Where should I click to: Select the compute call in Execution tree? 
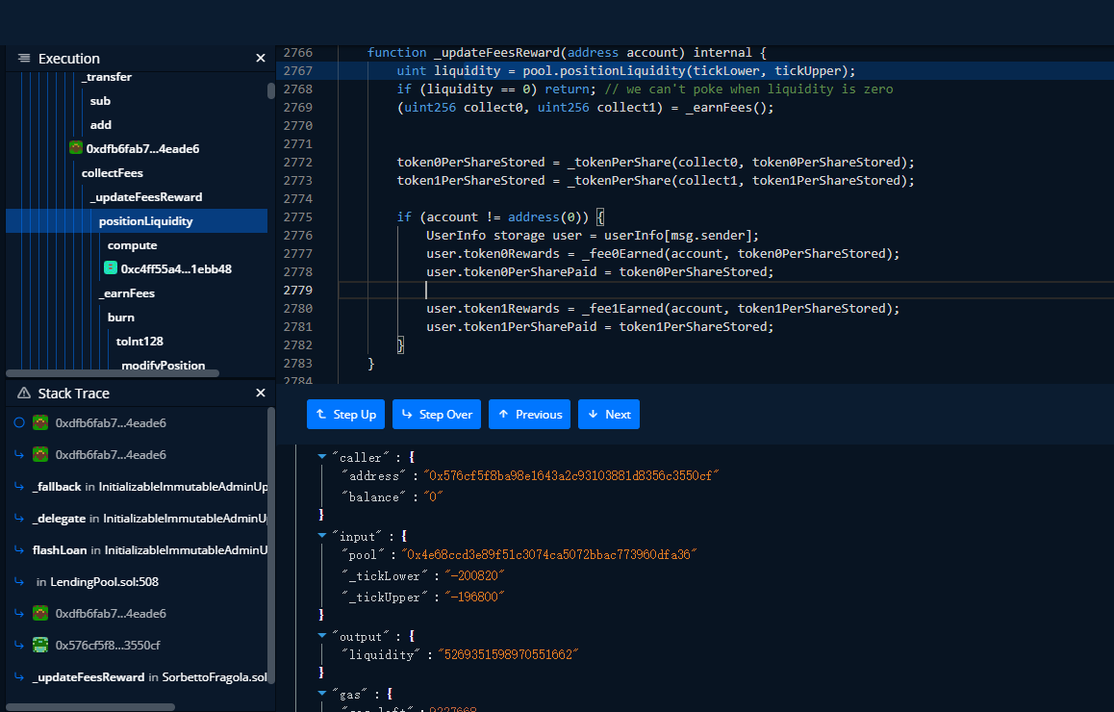point(132,245)
